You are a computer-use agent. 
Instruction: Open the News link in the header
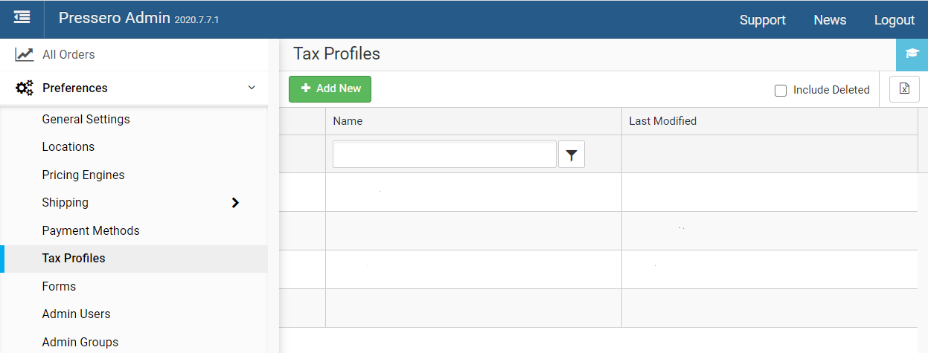(830, 20)
